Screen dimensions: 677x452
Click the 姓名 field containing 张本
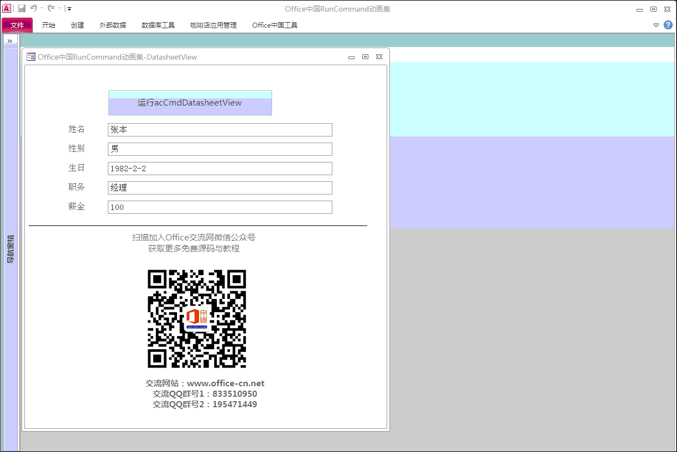(220, 130)
